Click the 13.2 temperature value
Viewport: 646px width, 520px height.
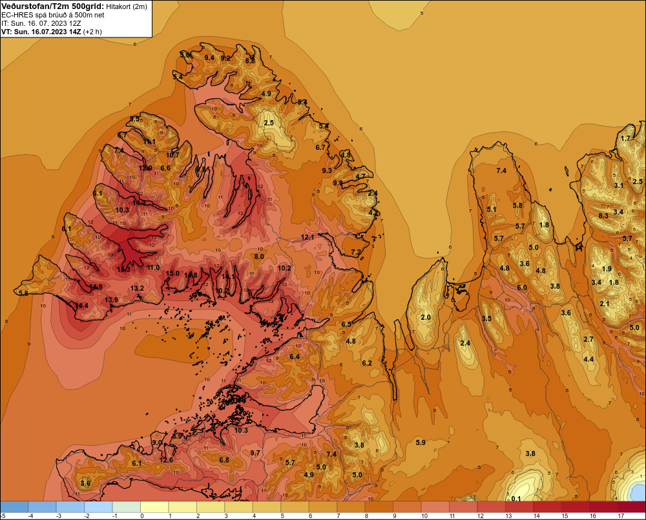(x=137, y=288)
